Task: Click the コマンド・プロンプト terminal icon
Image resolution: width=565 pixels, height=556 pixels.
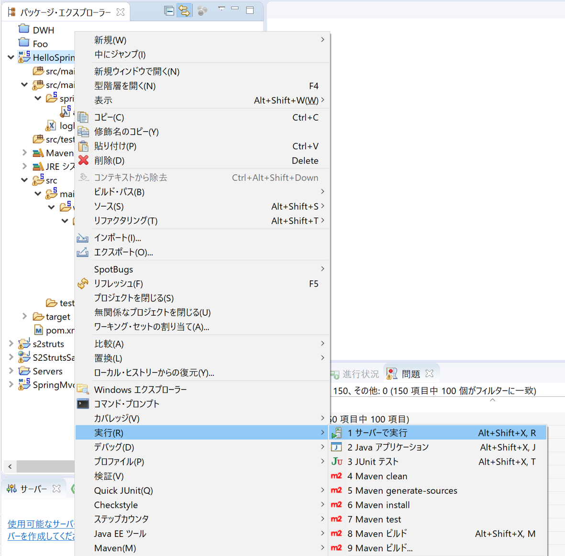Action: [83, 403]
